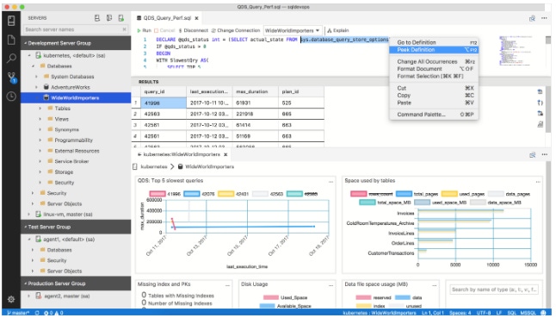
Task: Run the query with the Run button
Action: 145,30
